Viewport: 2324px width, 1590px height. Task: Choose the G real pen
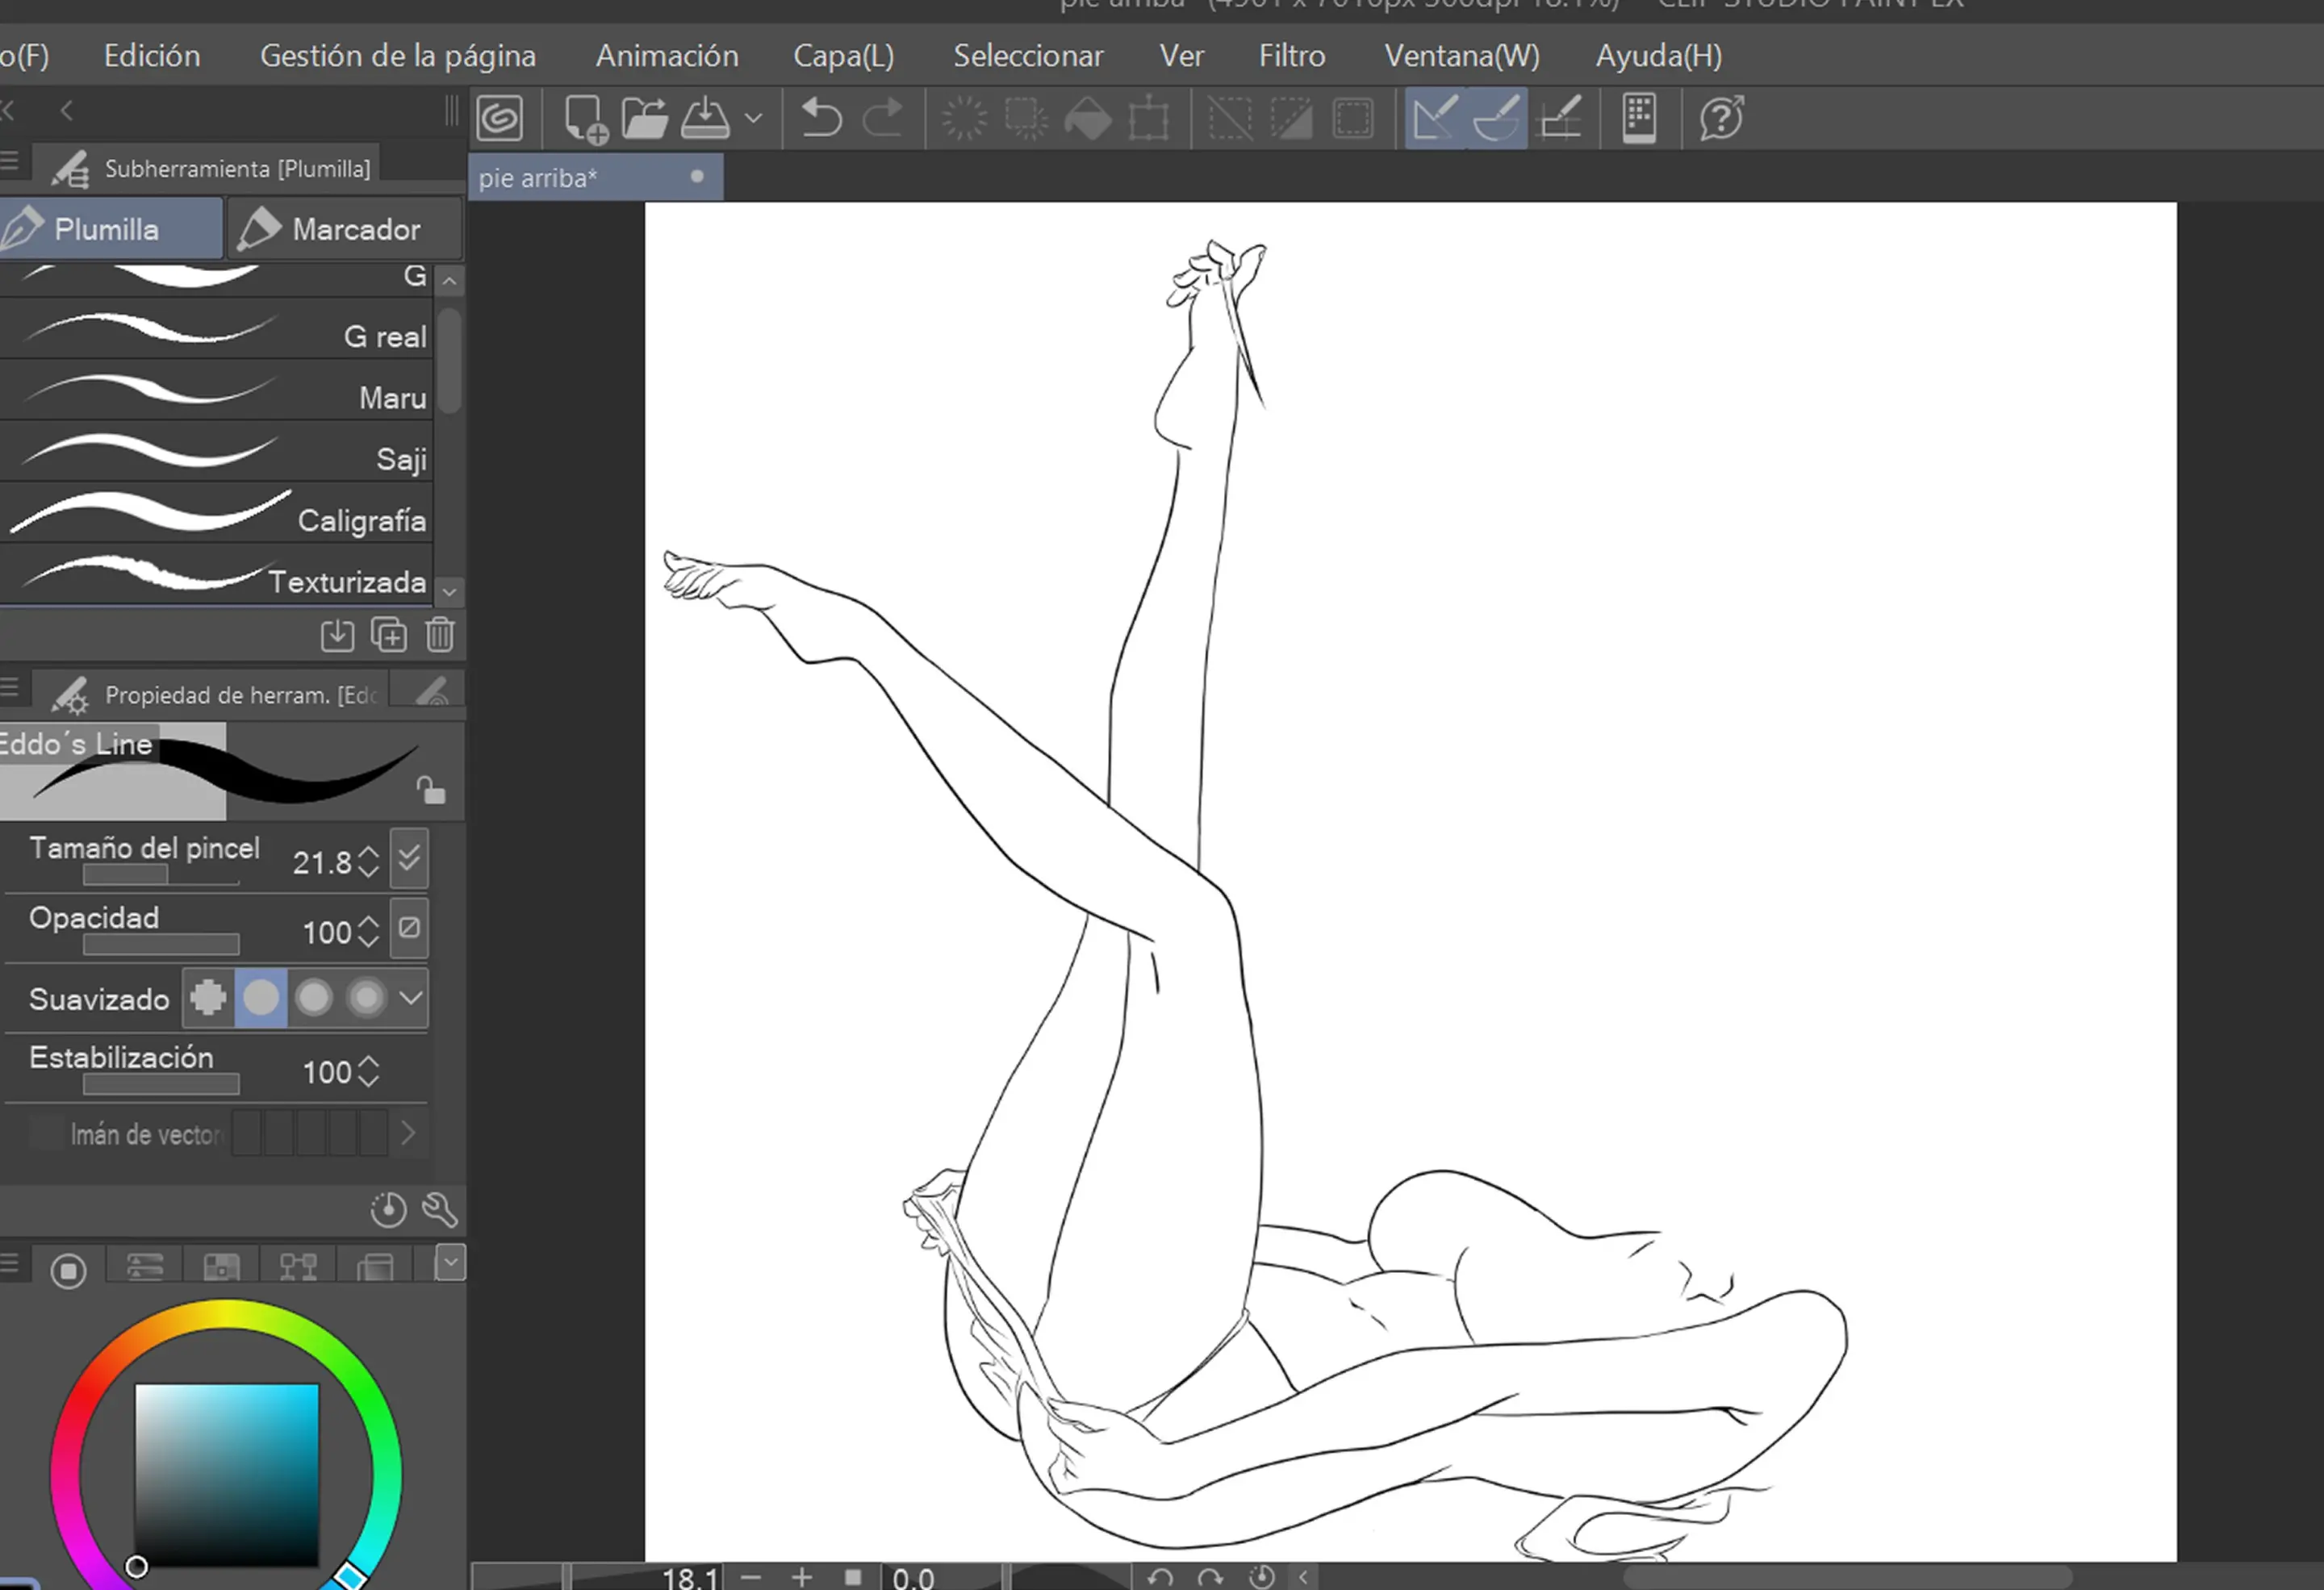pyautogui.click(x=216, y=330)
